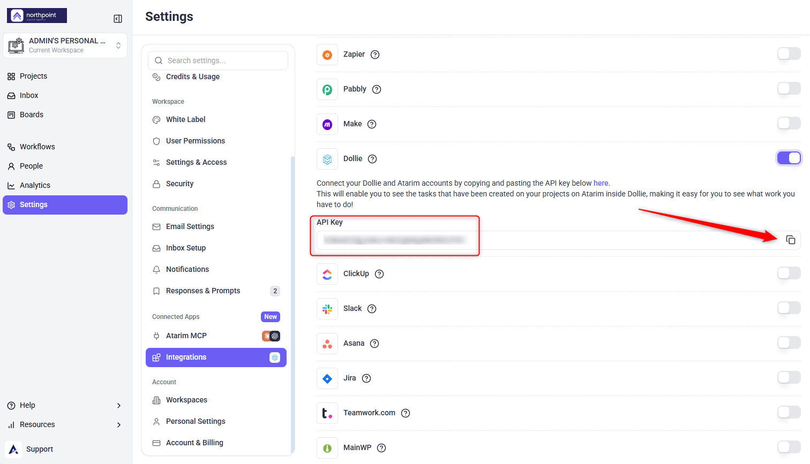This screenshot has height=464, width=810.
Task: Open the People section
Action: coord(65,166)
